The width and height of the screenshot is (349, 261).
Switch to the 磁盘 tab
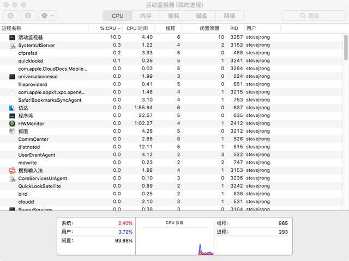click(x=201, y=16)
